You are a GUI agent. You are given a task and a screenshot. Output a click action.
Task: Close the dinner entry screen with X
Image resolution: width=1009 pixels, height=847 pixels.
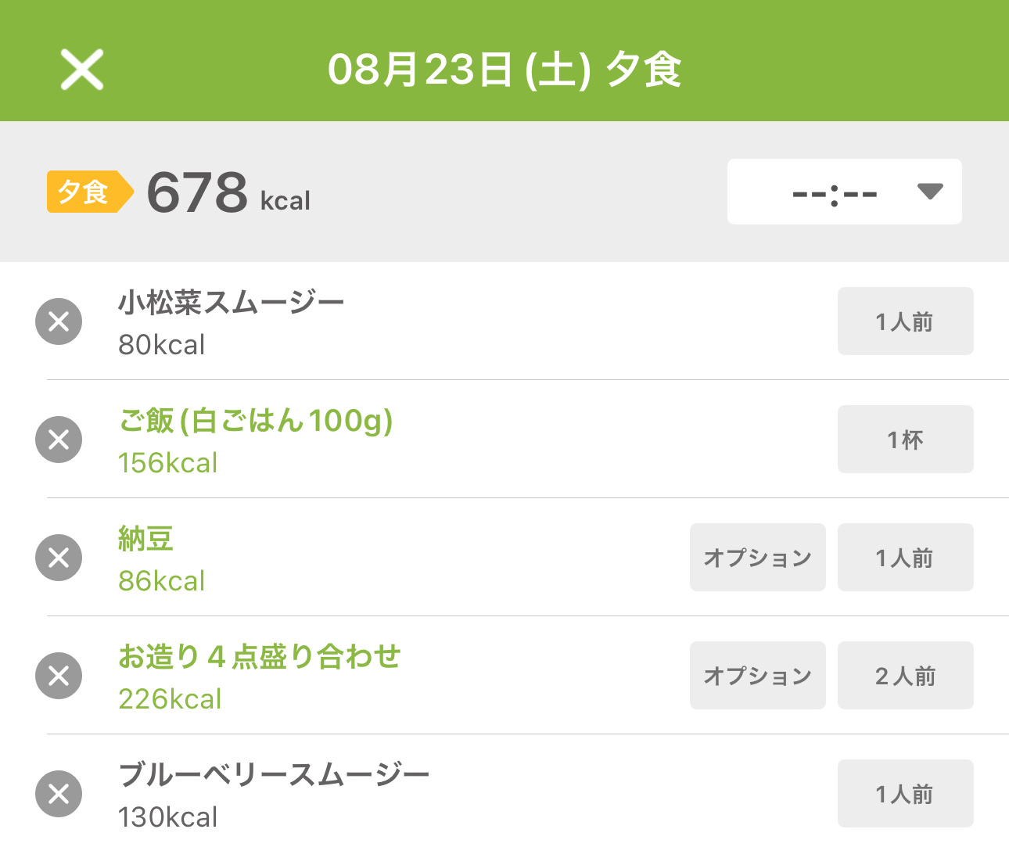tap(82, 70)
